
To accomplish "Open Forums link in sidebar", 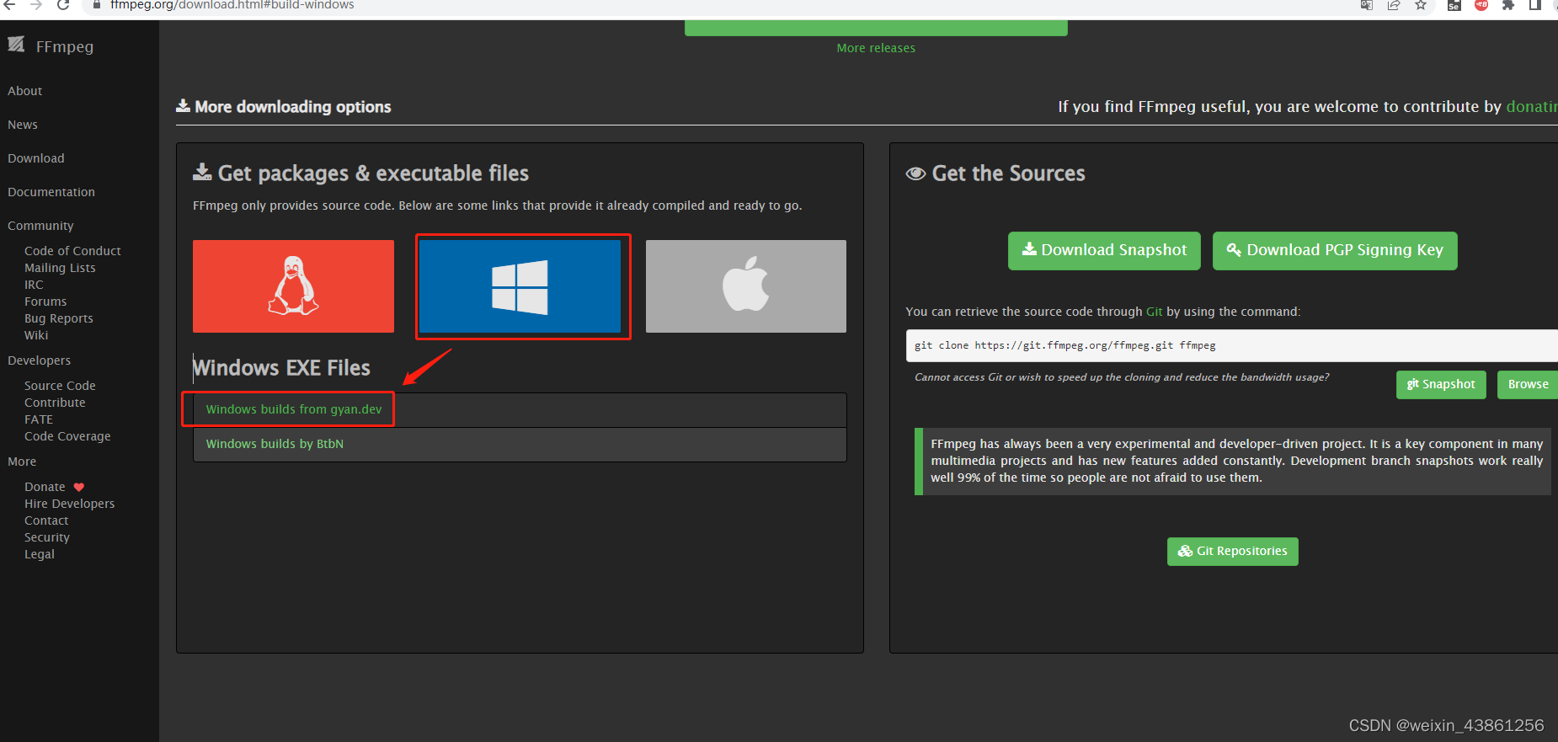I will click(45, 302).
